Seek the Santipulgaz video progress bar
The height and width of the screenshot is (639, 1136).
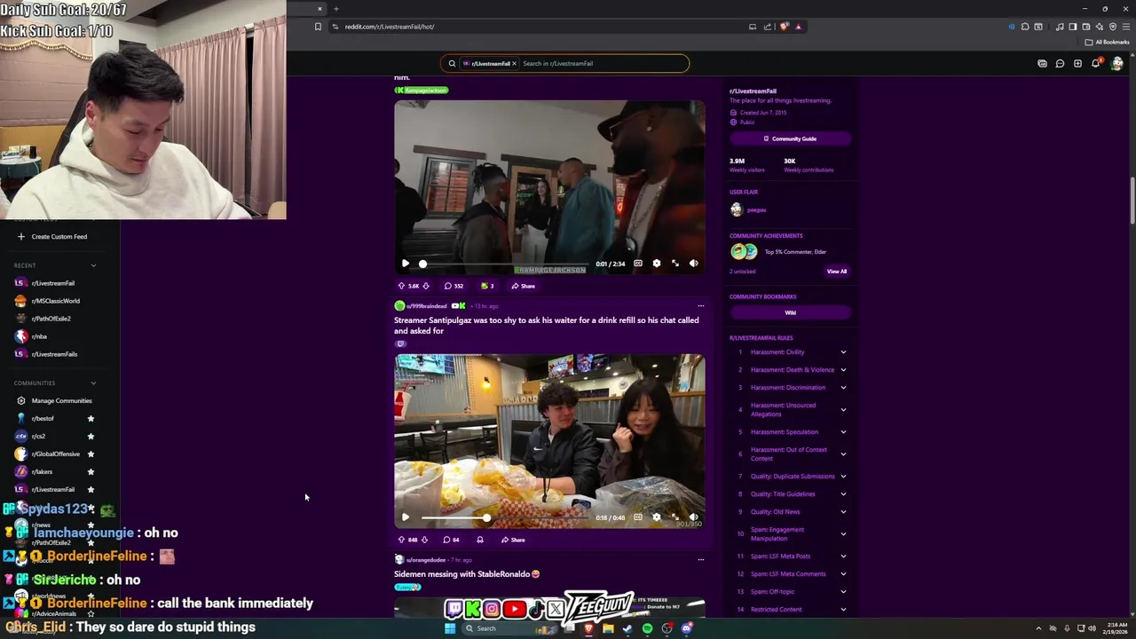tap(503, 517)
